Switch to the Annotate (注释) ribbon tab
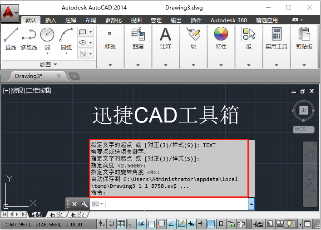This screenshot has width=321, height=230. tap(71, 20)
